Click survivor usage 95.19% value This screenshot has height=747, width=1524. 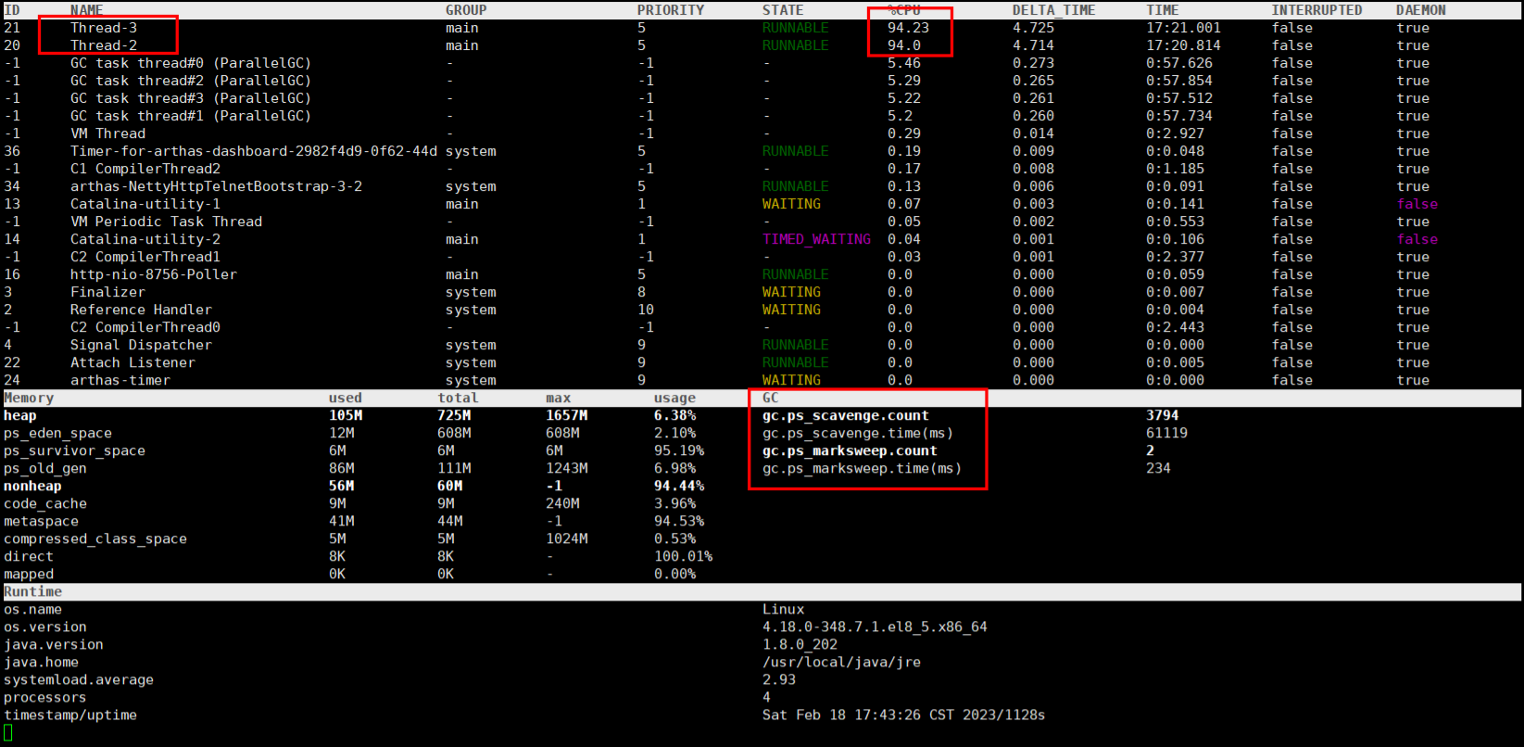(x=679, y=450)
